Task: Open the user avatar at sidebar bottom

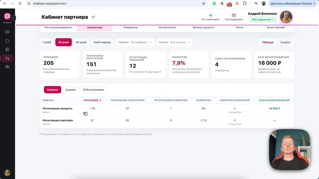Action: click(x=7, y=173)
